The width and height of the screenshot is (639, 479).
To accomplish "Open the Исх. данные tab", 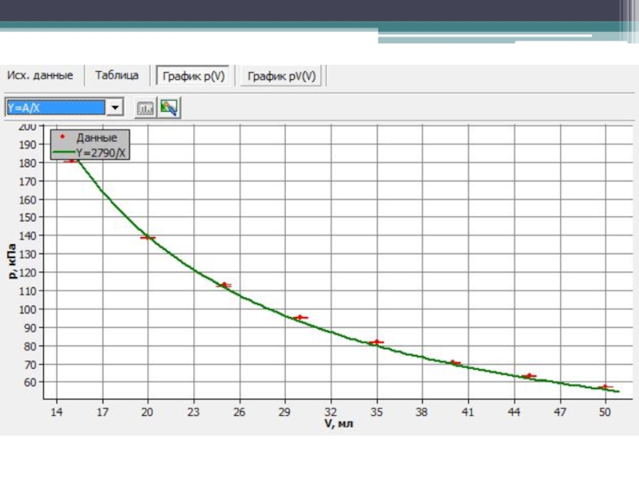I will [41, 76].
